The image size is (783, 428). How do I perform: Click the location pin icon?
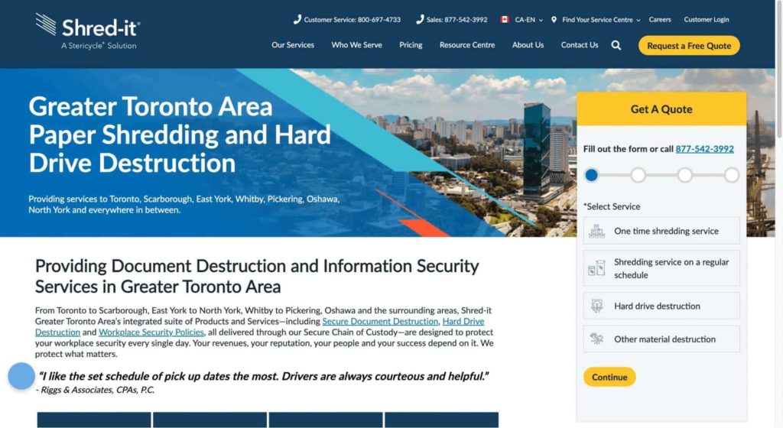[x=554, y=19]
